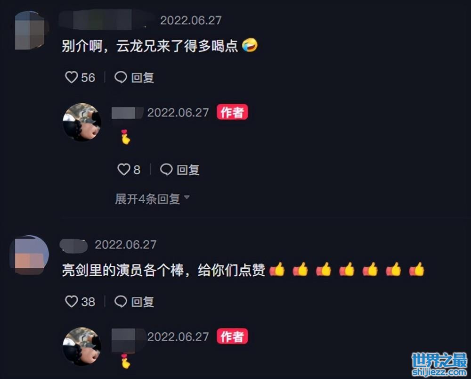471x379 pixels.
Task: Click 回复 text under 亮剑 comment
Action: [x=143, y=302]
